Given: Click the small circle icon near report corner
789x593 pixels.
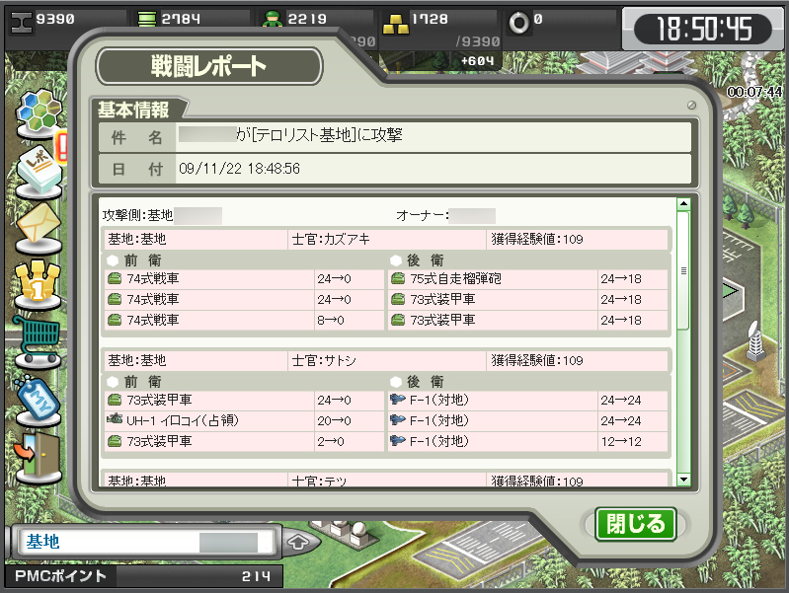Looking at the screenshot, I should (x=691, y=106).
